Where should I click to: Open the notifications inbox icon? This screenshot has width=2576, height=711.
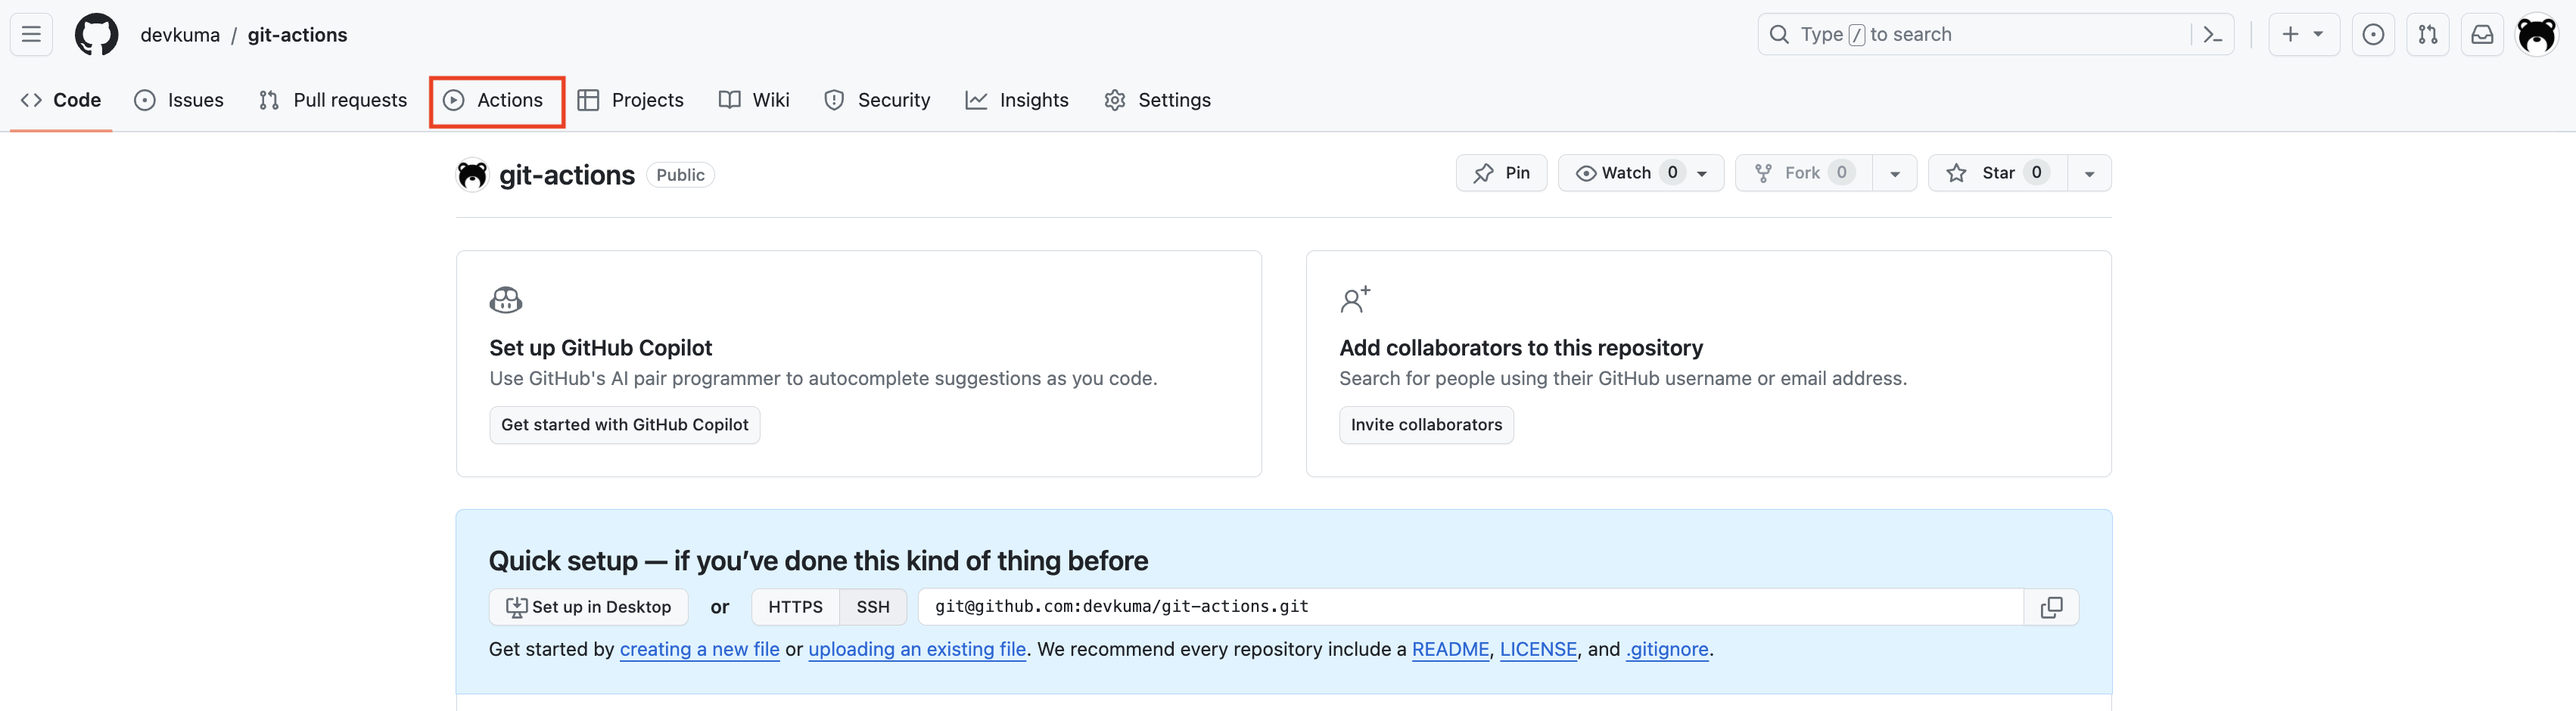2482,34
